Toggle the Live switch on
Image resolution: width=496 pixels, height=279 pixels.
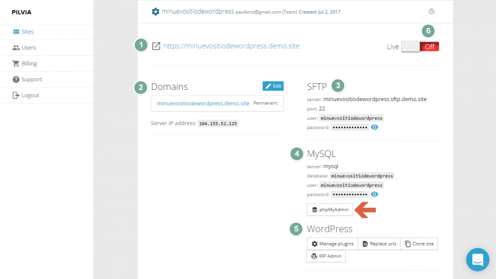[420, 47]
